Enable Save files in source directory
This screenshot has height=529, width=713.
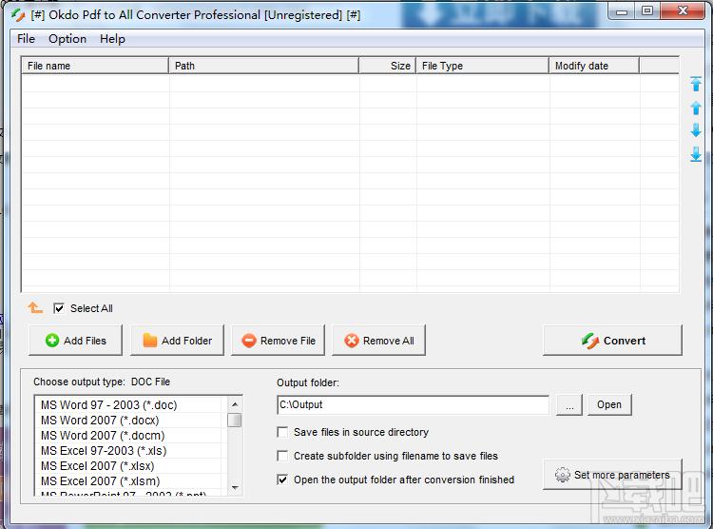[x=282, y=432]
